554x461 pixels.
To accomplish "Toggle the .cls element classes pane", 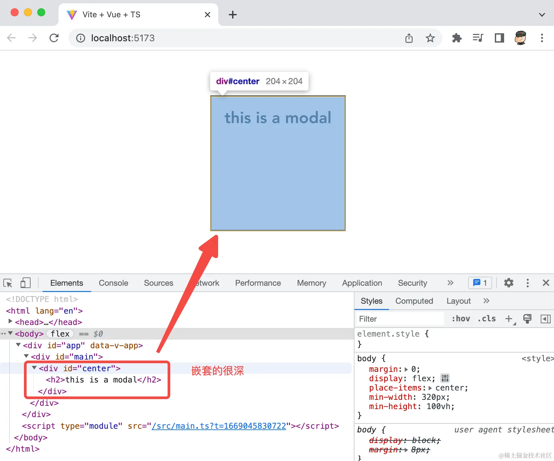I will click(x=486, y=319).
